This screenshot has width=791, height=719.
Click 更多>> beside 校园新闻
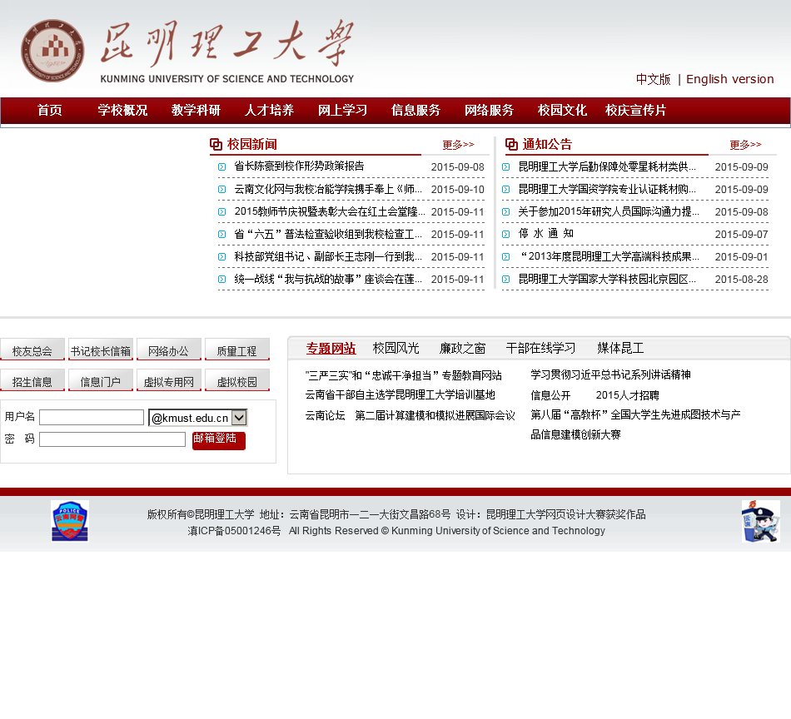(459, 145)
